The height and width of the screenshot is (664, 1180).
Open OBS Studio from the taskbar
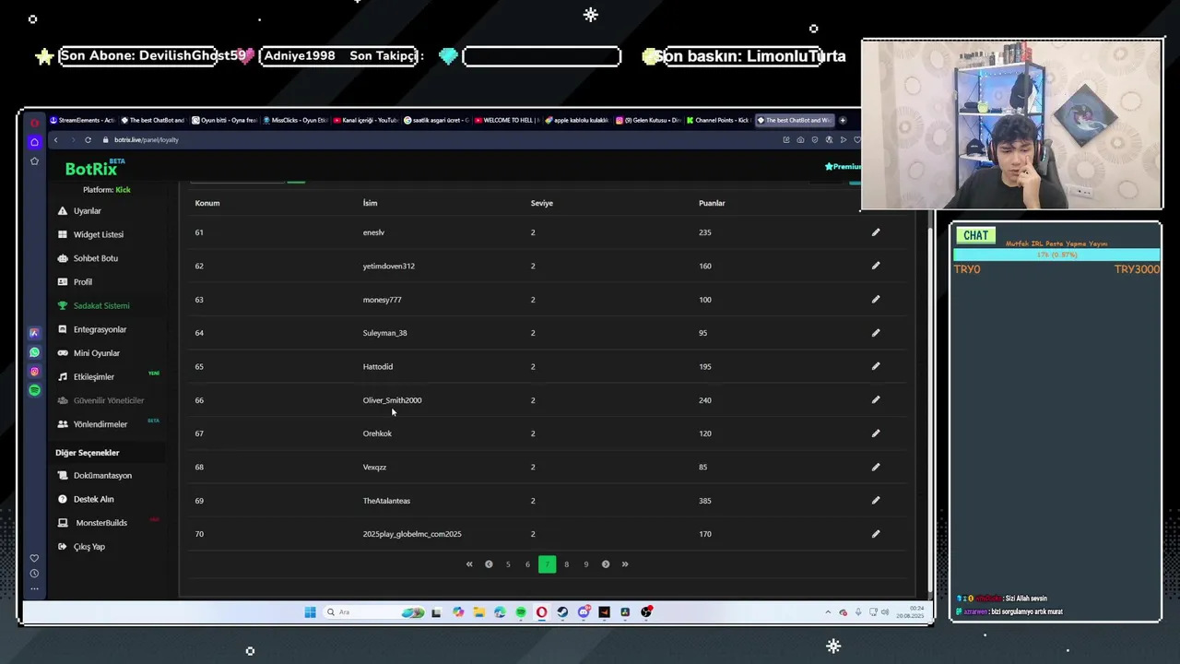(x=646, y=612)
